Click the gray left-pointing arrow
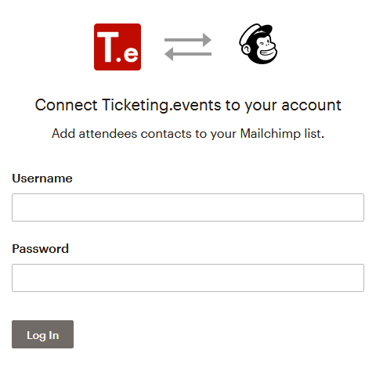Screen dimensions: 376x386 click(188, 54)
